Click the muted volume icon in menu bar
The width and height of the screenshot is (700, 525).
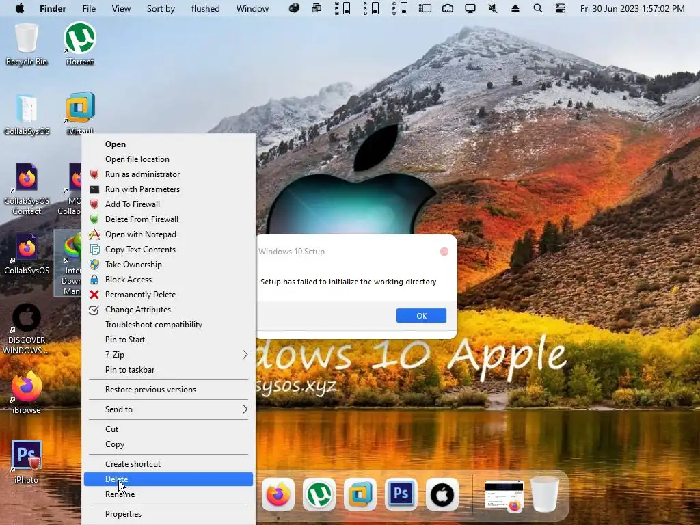493,8
